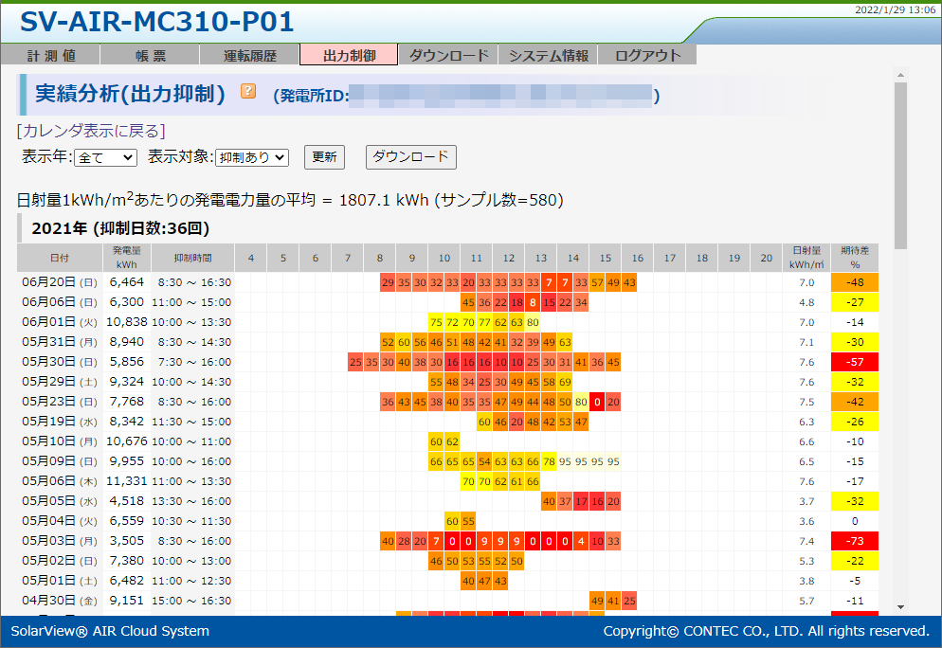Click the orange -48 cell for 06月20日
Screen dimensions: 942x648
pos(854,282)
